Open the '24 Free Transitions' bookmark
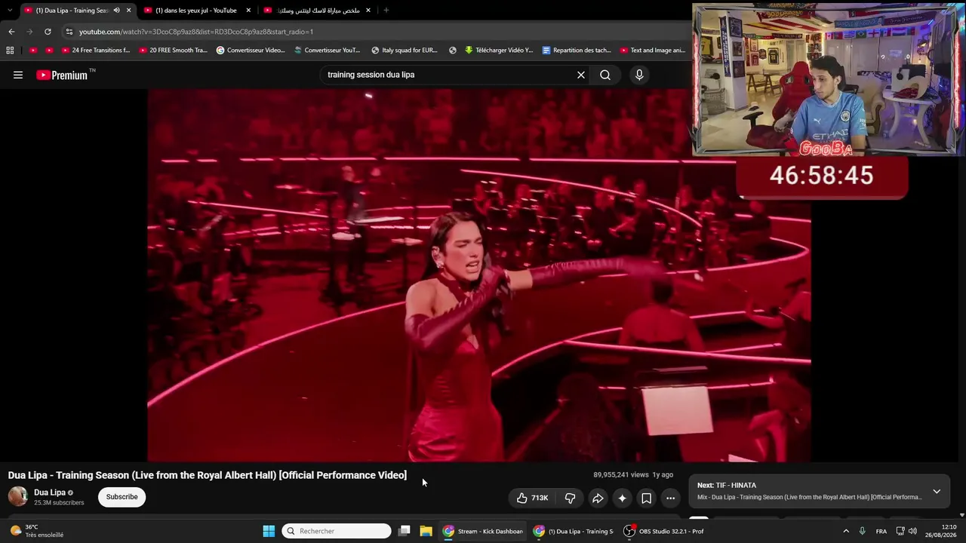 (96, 51)
